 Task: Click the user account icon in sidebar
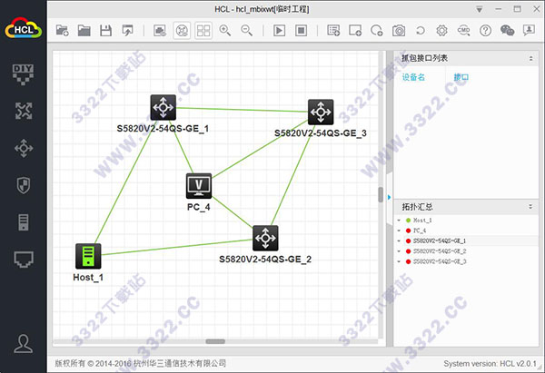[24, 344]
